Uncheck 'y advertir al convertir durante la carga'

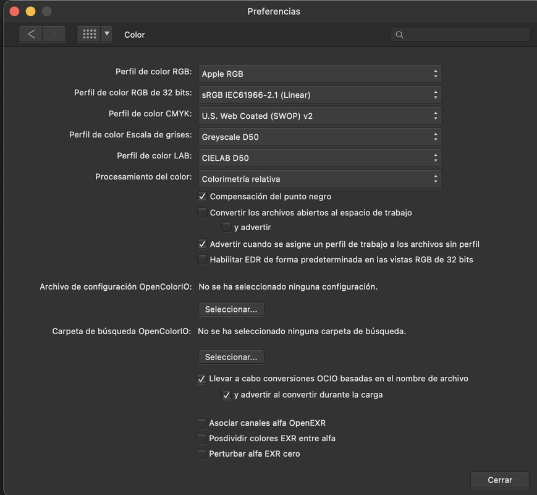tap(226, 395)
